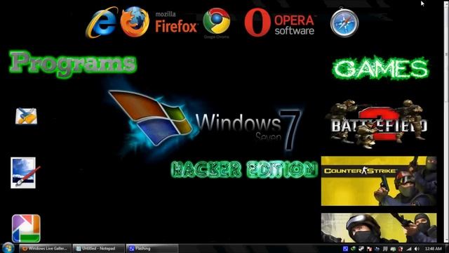The image size is (449, 253).
Task: Open the Internet Explorer icon
Action: point(101,22)
